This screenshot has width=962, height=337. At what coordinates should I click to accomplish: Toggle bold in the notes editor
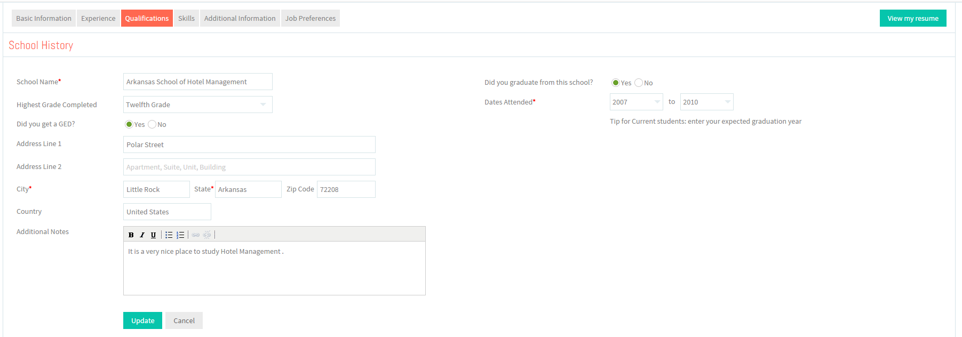(131, 235)
